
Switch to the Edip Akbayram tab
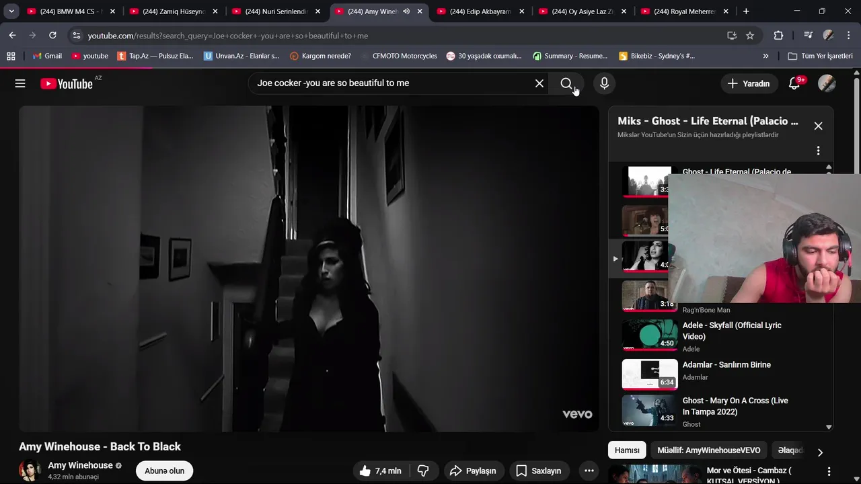[x=480, y=11]
